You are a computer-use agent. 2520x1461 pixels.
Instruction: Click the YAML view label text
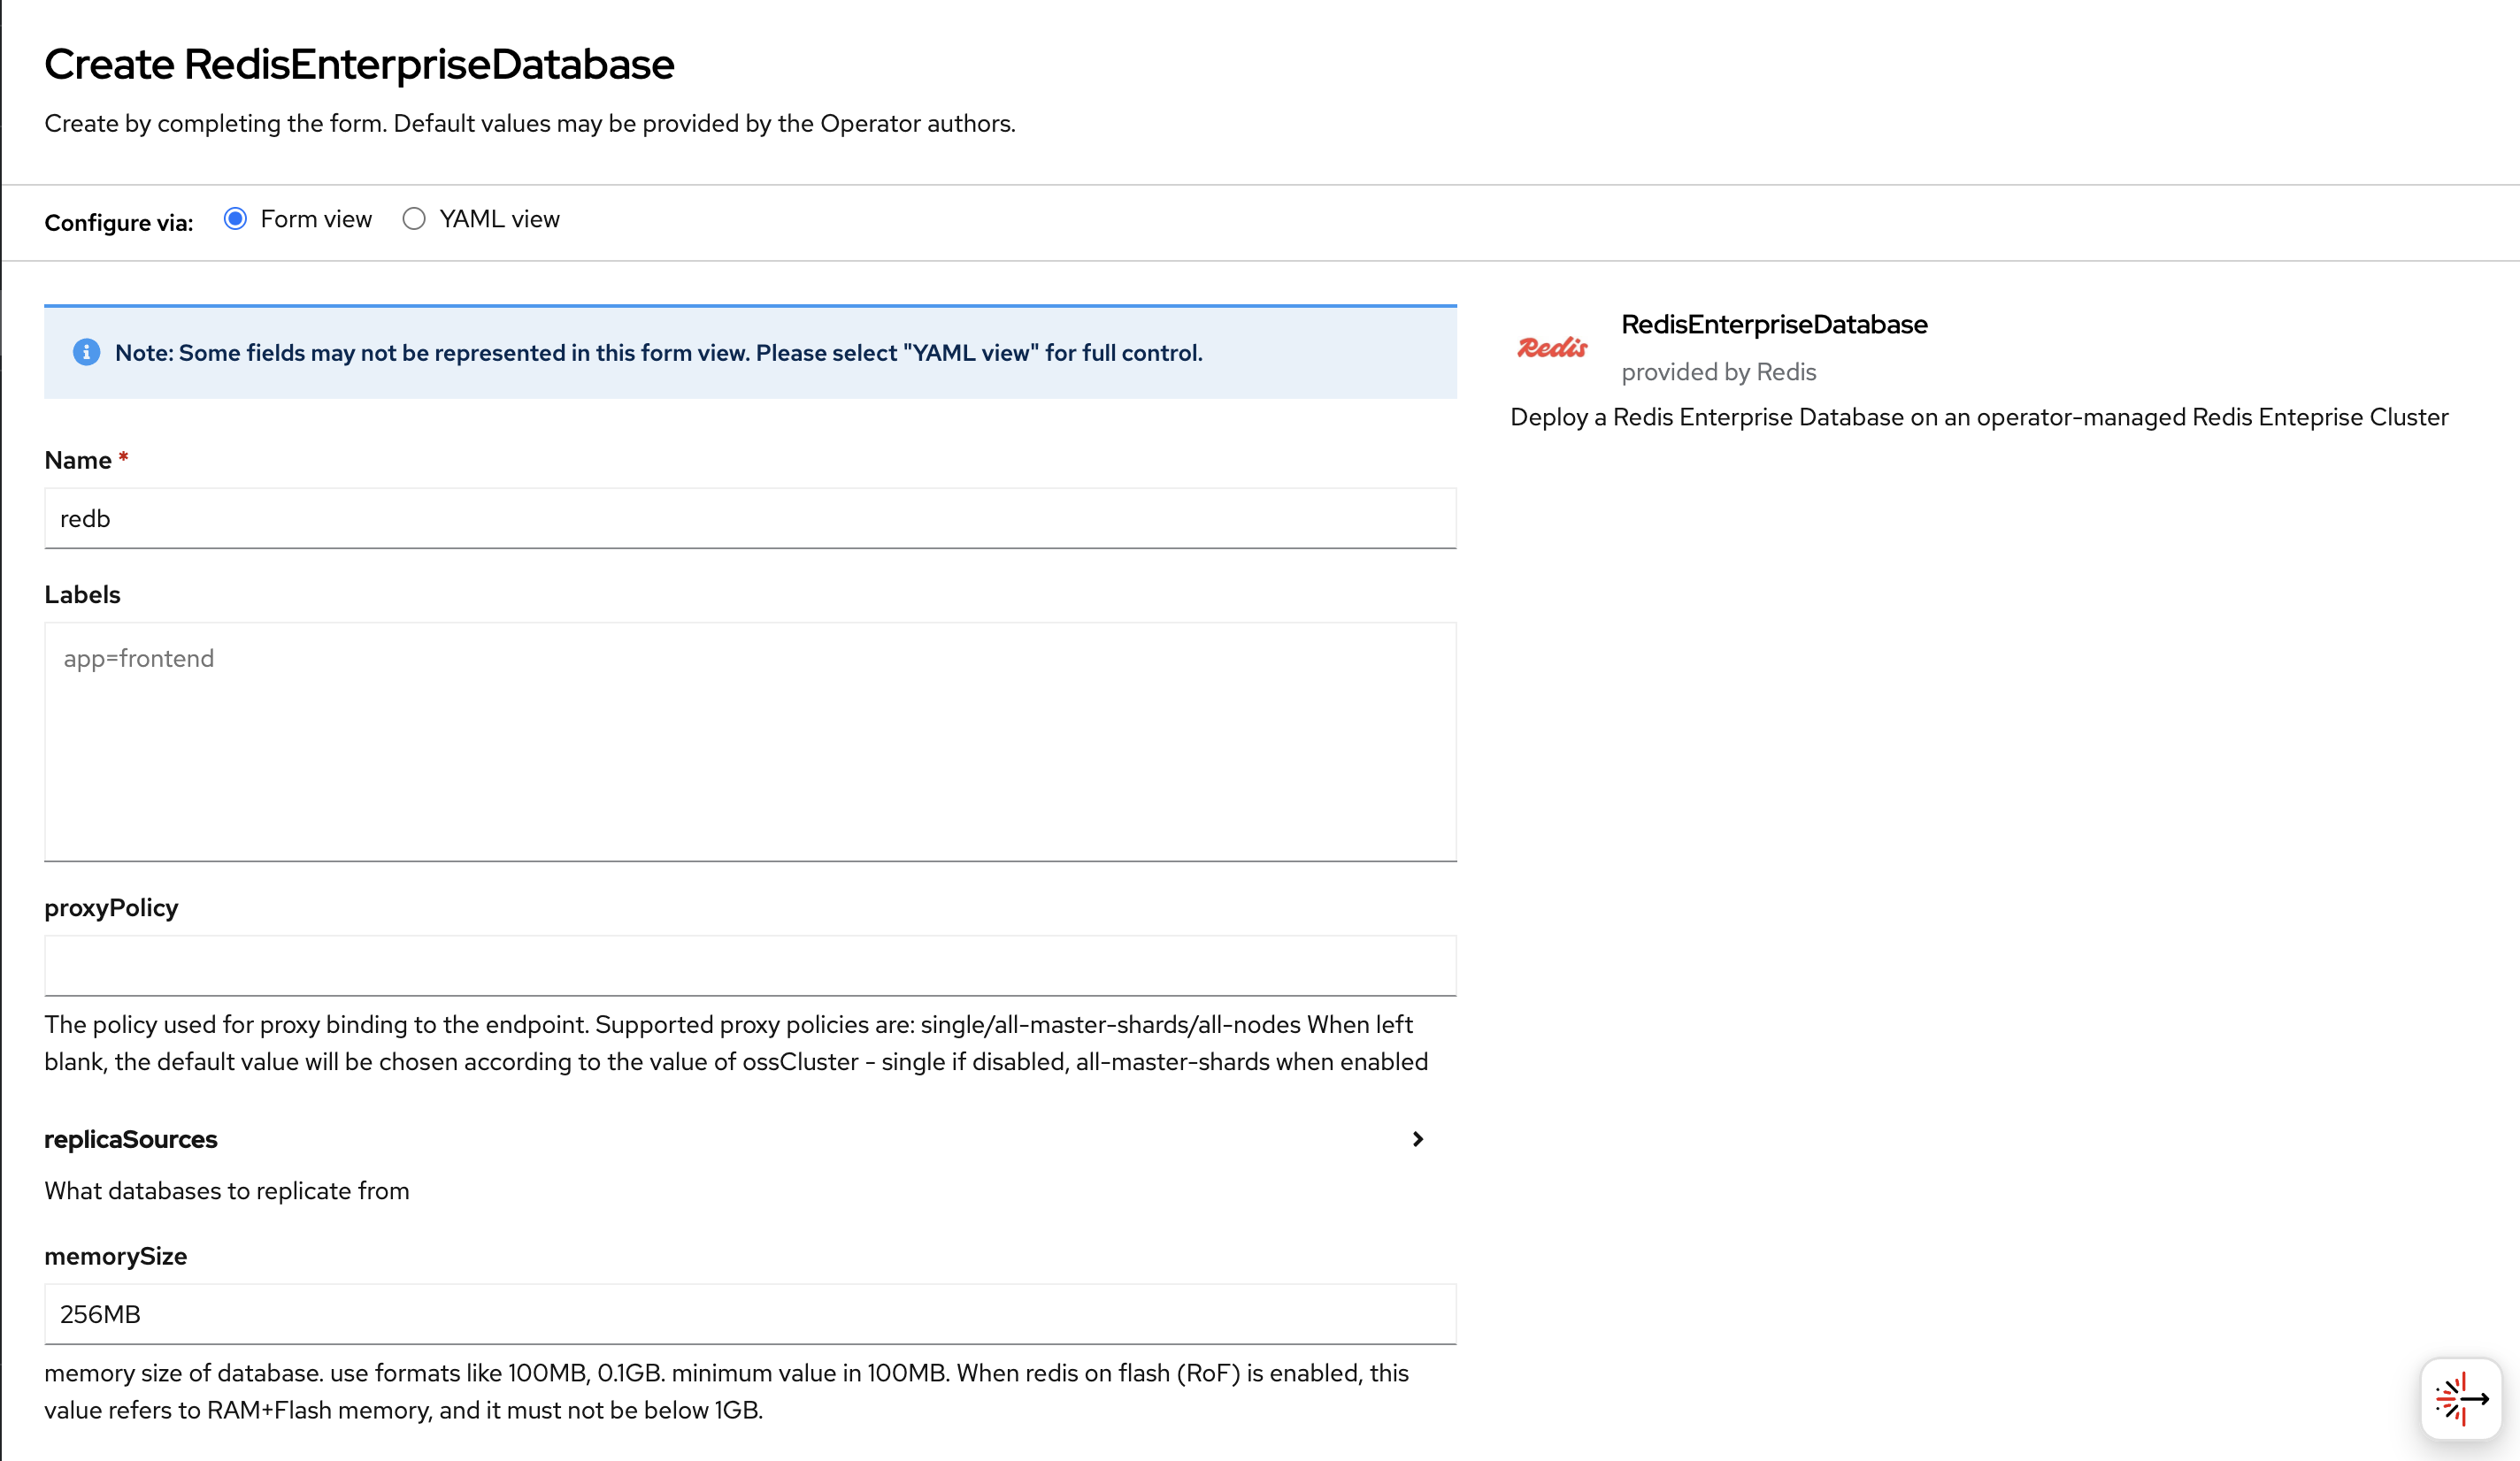click(x=499, y=218)
